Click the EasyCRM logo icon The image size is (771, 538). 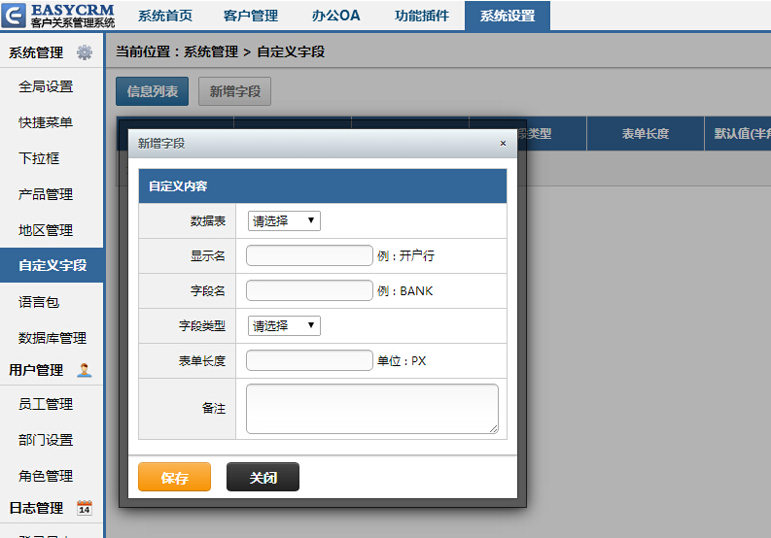pos(14,16)
